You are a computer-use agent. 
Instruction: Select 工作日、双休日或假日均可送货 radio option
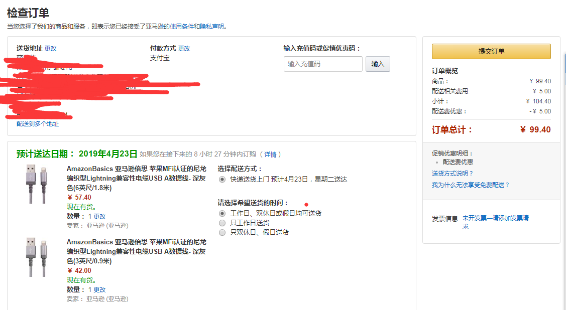coord(222,213)
